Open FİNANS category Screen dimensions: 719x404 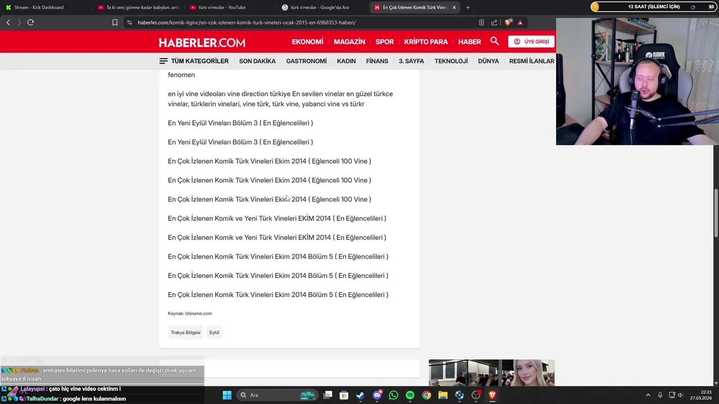point(377,61)
